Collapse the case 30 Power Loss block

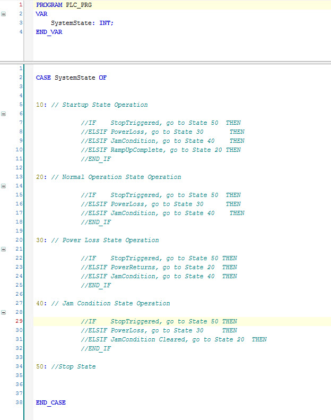(x=4, y=249)
